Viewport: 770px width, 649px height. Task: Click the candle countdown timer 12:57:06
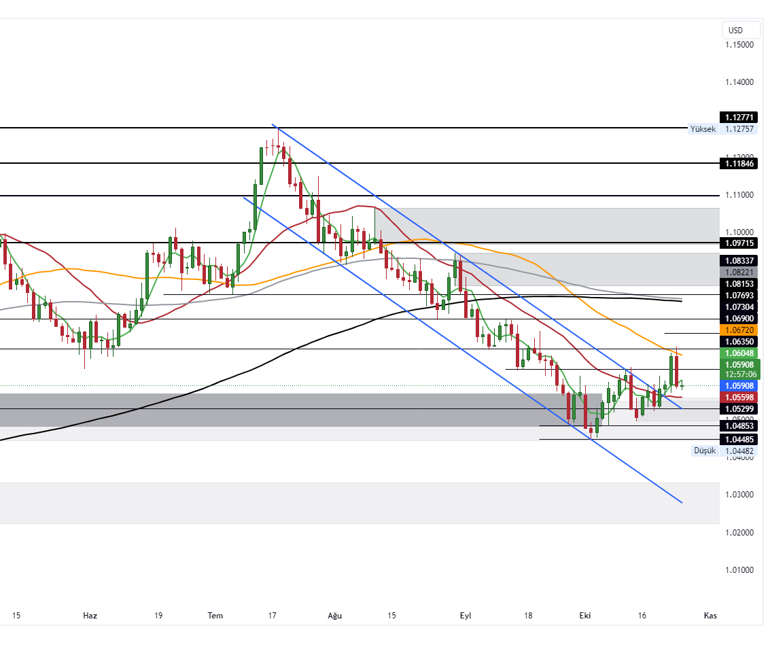(740, 374)
